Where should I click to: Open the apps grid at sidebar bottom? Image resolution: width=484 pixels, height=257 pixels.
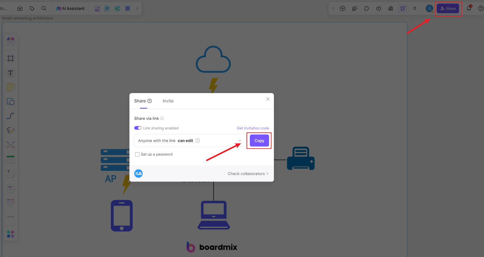(11, 234)
